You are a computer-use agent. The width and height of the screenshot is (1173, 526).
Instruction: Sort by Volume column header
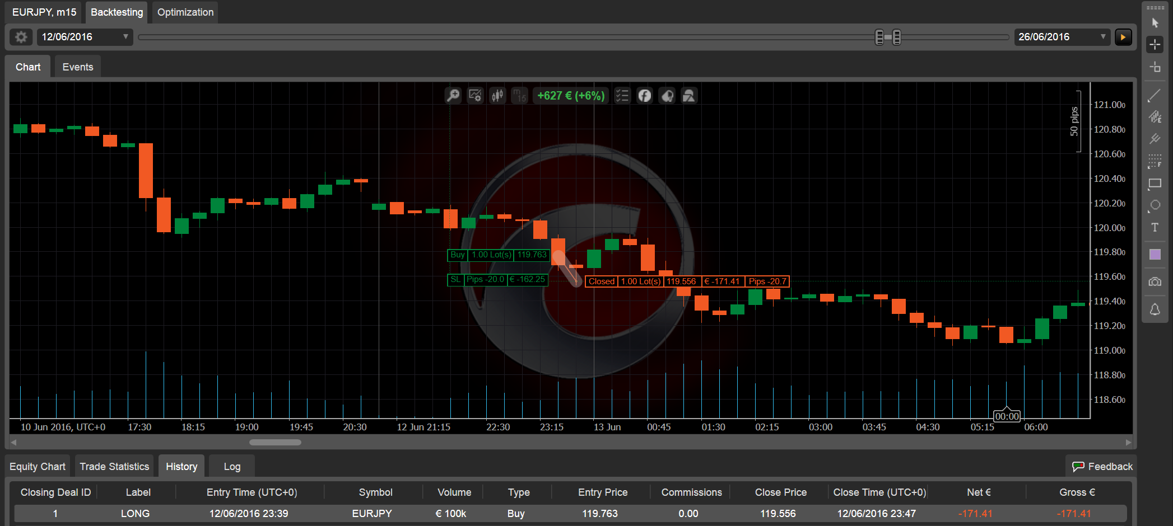pyautogui.click(x=454, y=492)
